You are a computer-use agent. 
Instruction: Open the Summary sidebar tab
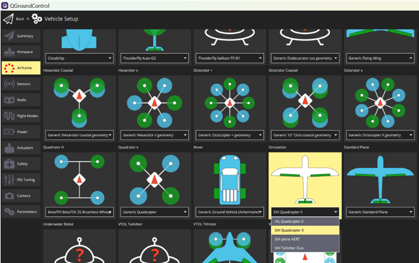click(21, 36)
